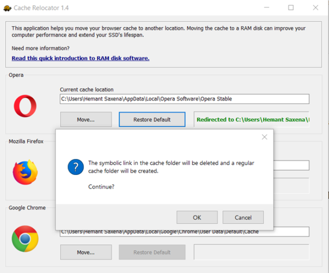Select the green Redirected status text

point(252,120)
